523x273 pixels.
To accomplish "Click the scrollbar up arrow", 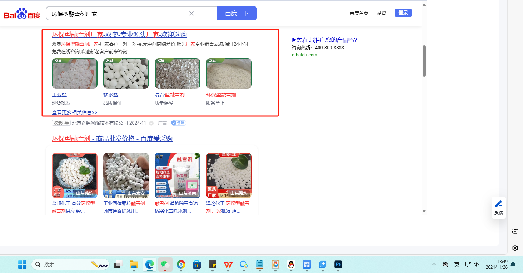I will tap(424, 5).
